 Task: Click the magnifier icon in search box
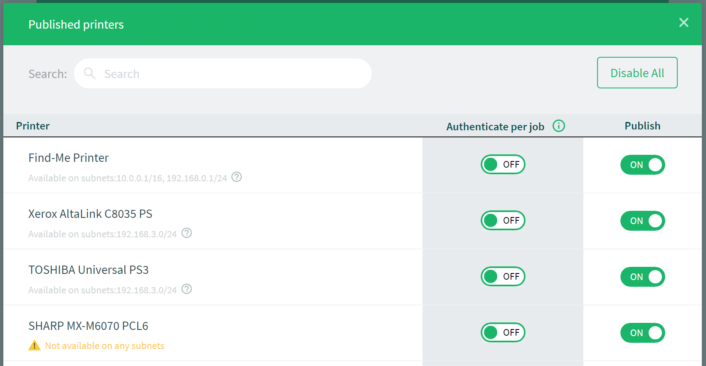coord(89,73)
